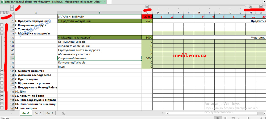Image resolution: width=266 pixels, height=119 pixels.
Task: Expand the group beside row 138
Action: click(x=2, y=33)
